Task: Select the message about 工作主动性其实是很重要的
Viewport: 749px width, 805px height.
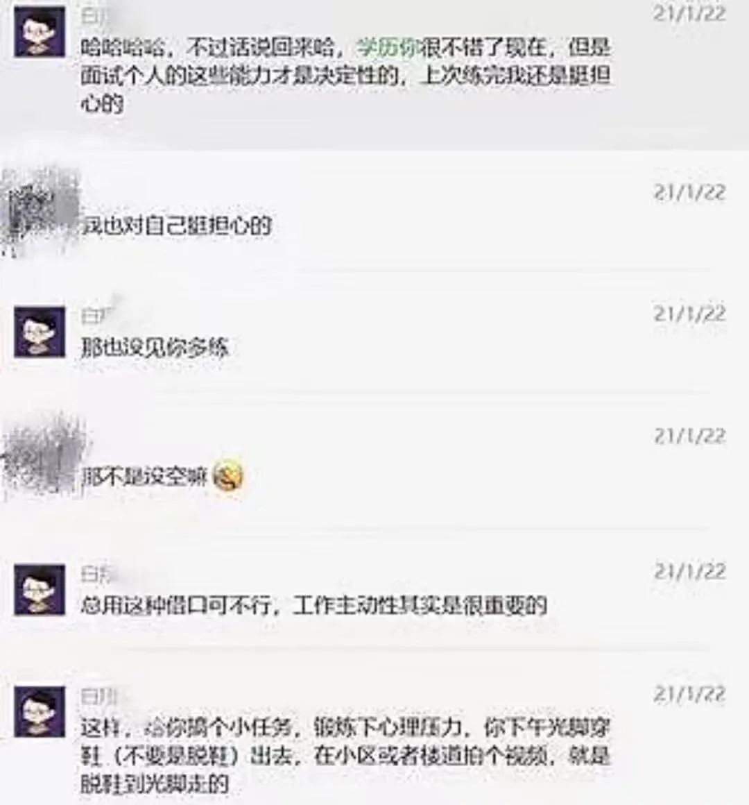Action: point(314,605)
